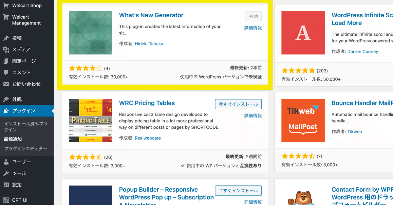Open インストール済みプラグイン submenu
This screenshot has height=205, width=393.
click(26, 127)
